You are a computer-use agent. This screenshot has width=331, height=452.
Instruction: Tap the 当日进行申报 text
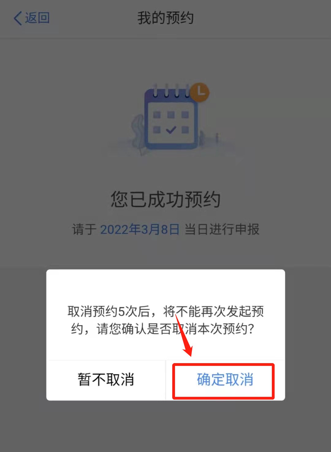[222, 229]
